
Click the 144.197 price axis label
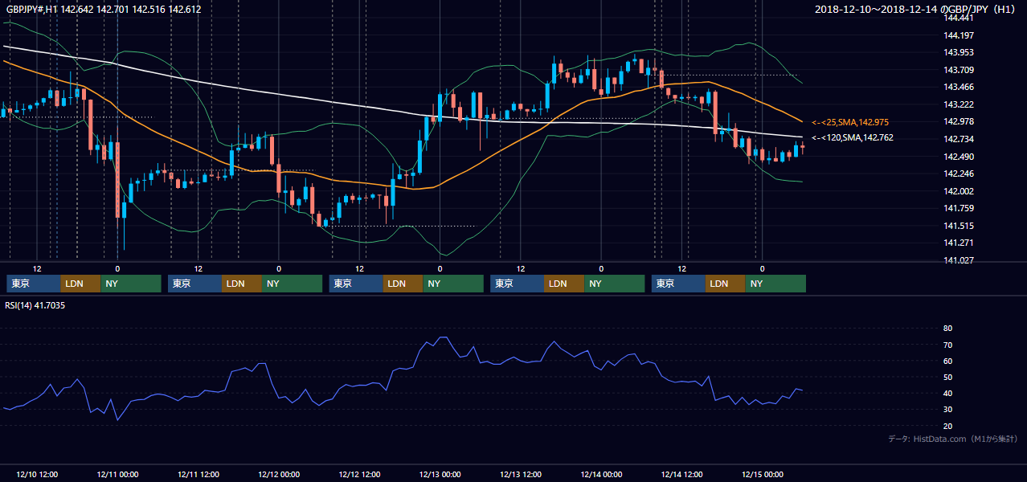959,35
